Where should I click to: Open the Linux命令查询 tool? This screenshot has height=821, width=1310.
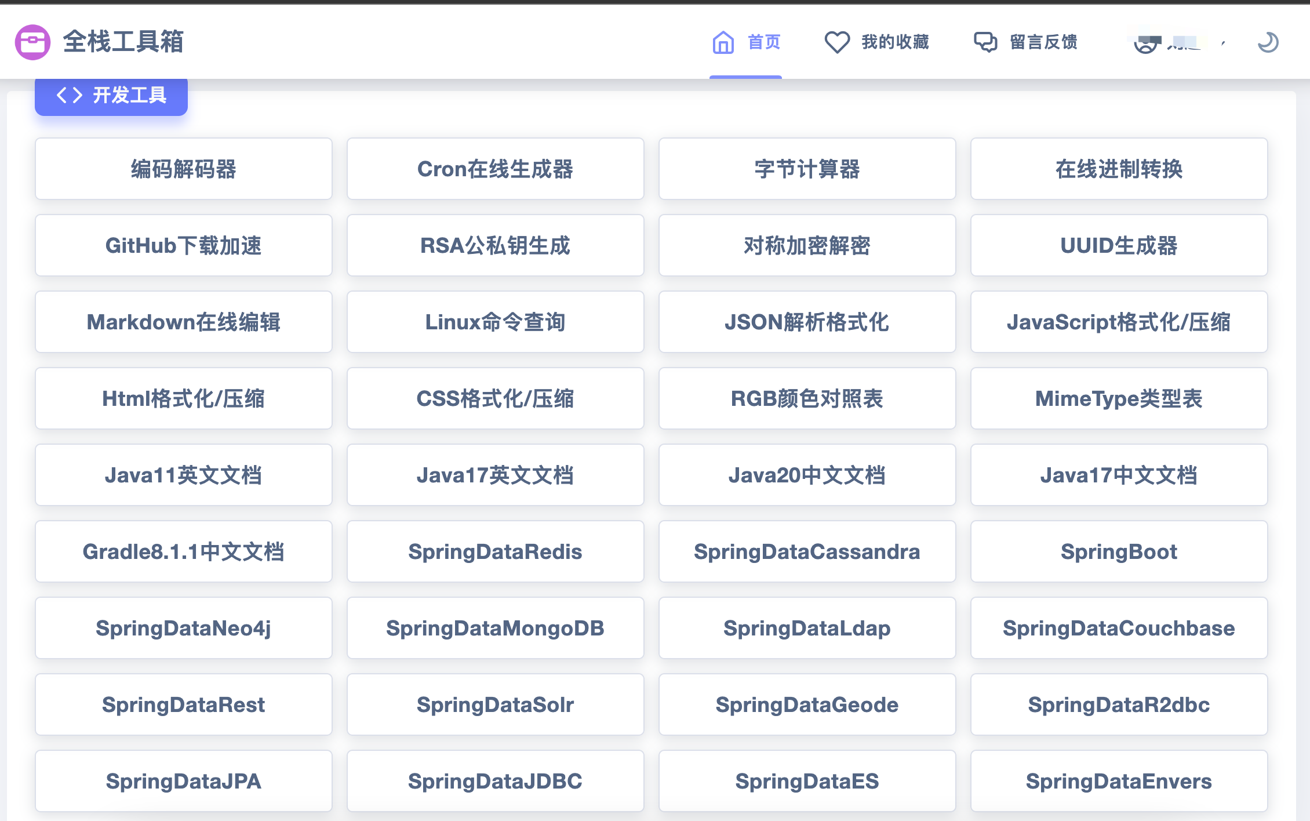[x=495, y=322]
